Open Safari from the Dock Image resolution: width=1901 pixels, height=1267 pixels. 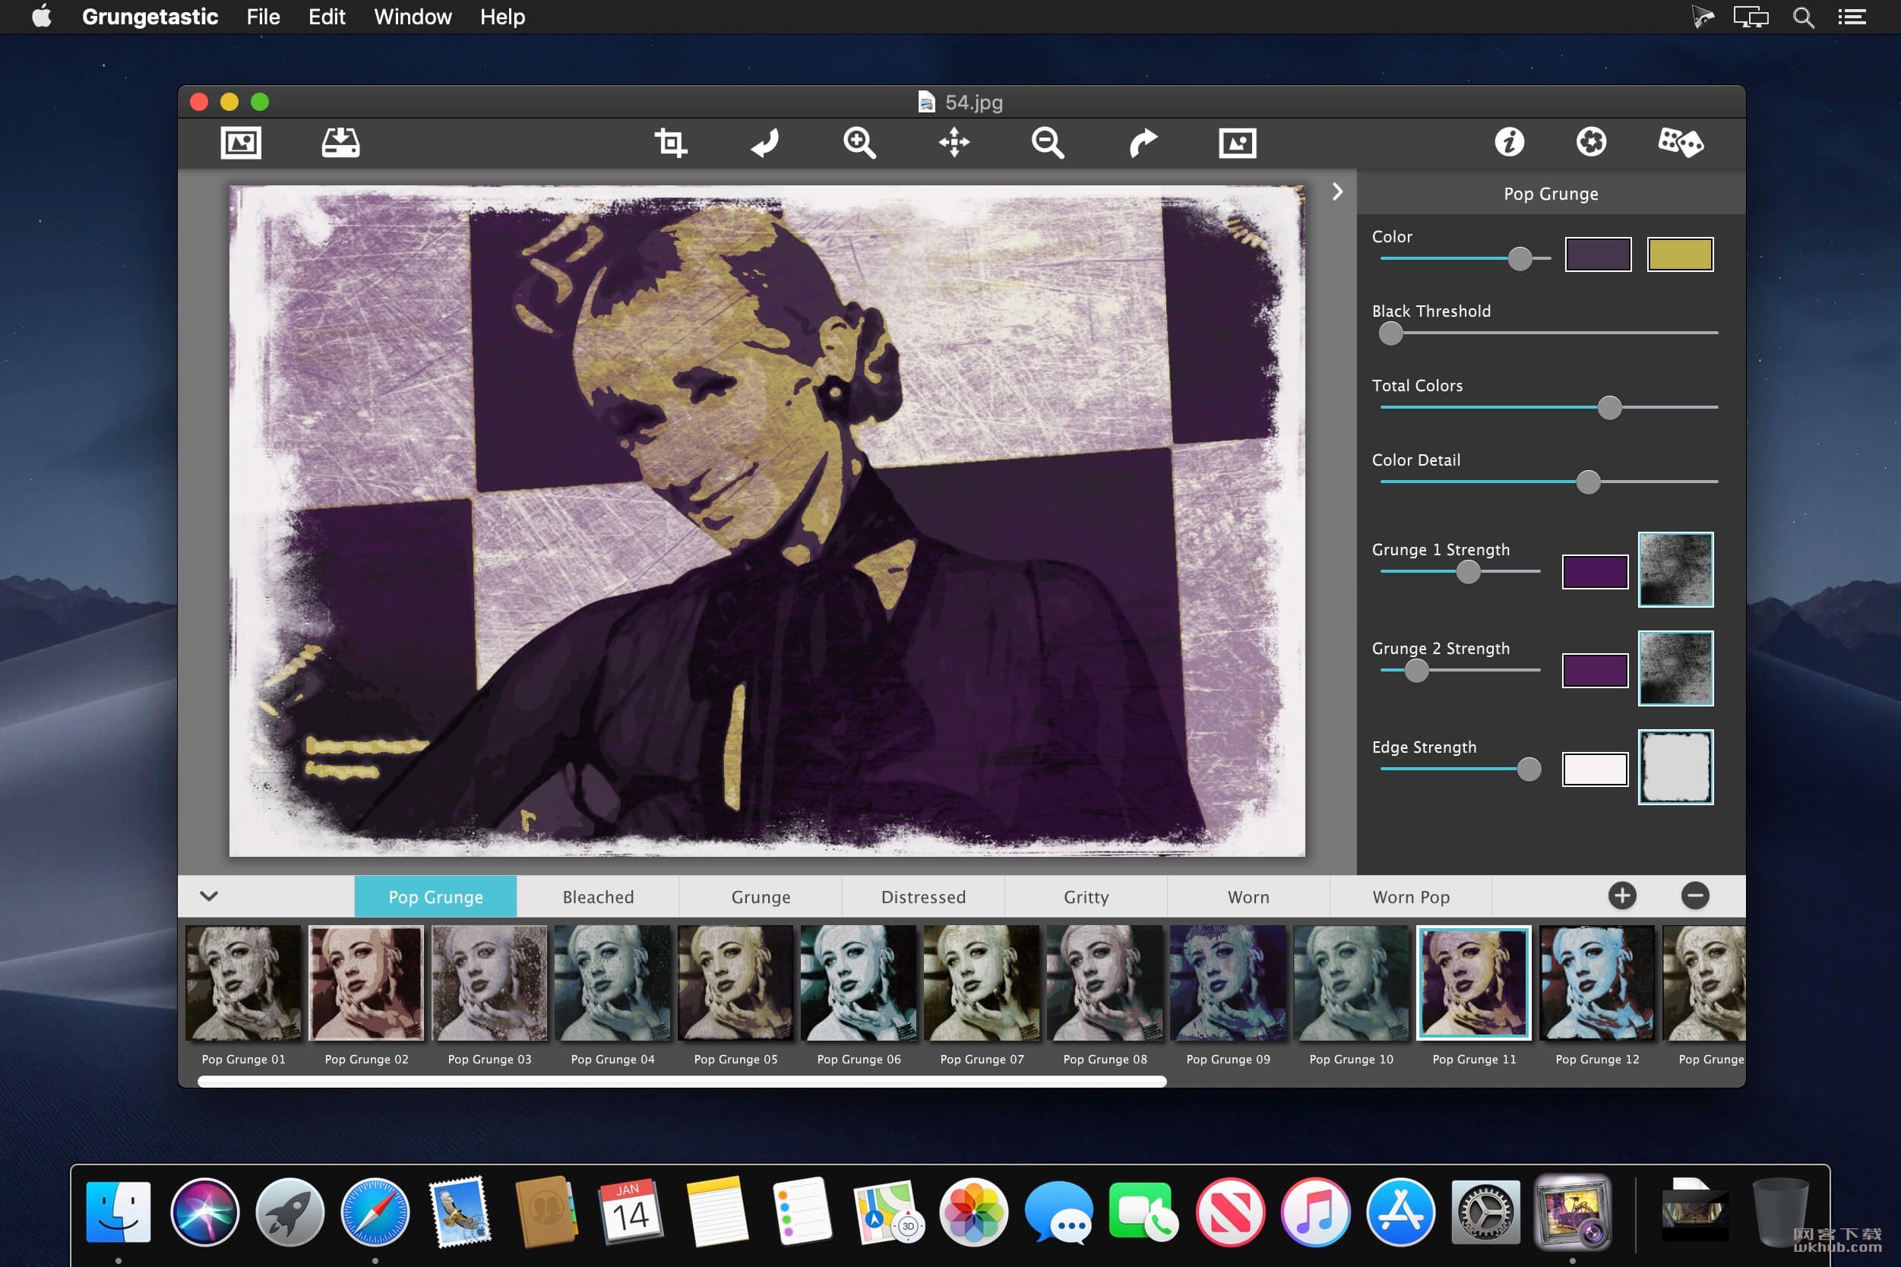click(375, 1212)
